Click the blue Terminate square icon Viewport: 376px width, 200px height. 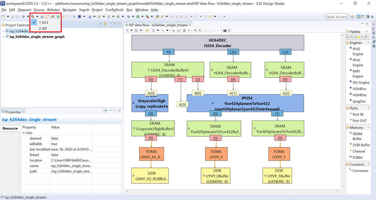pyautogui.click(x=79, y=17)
